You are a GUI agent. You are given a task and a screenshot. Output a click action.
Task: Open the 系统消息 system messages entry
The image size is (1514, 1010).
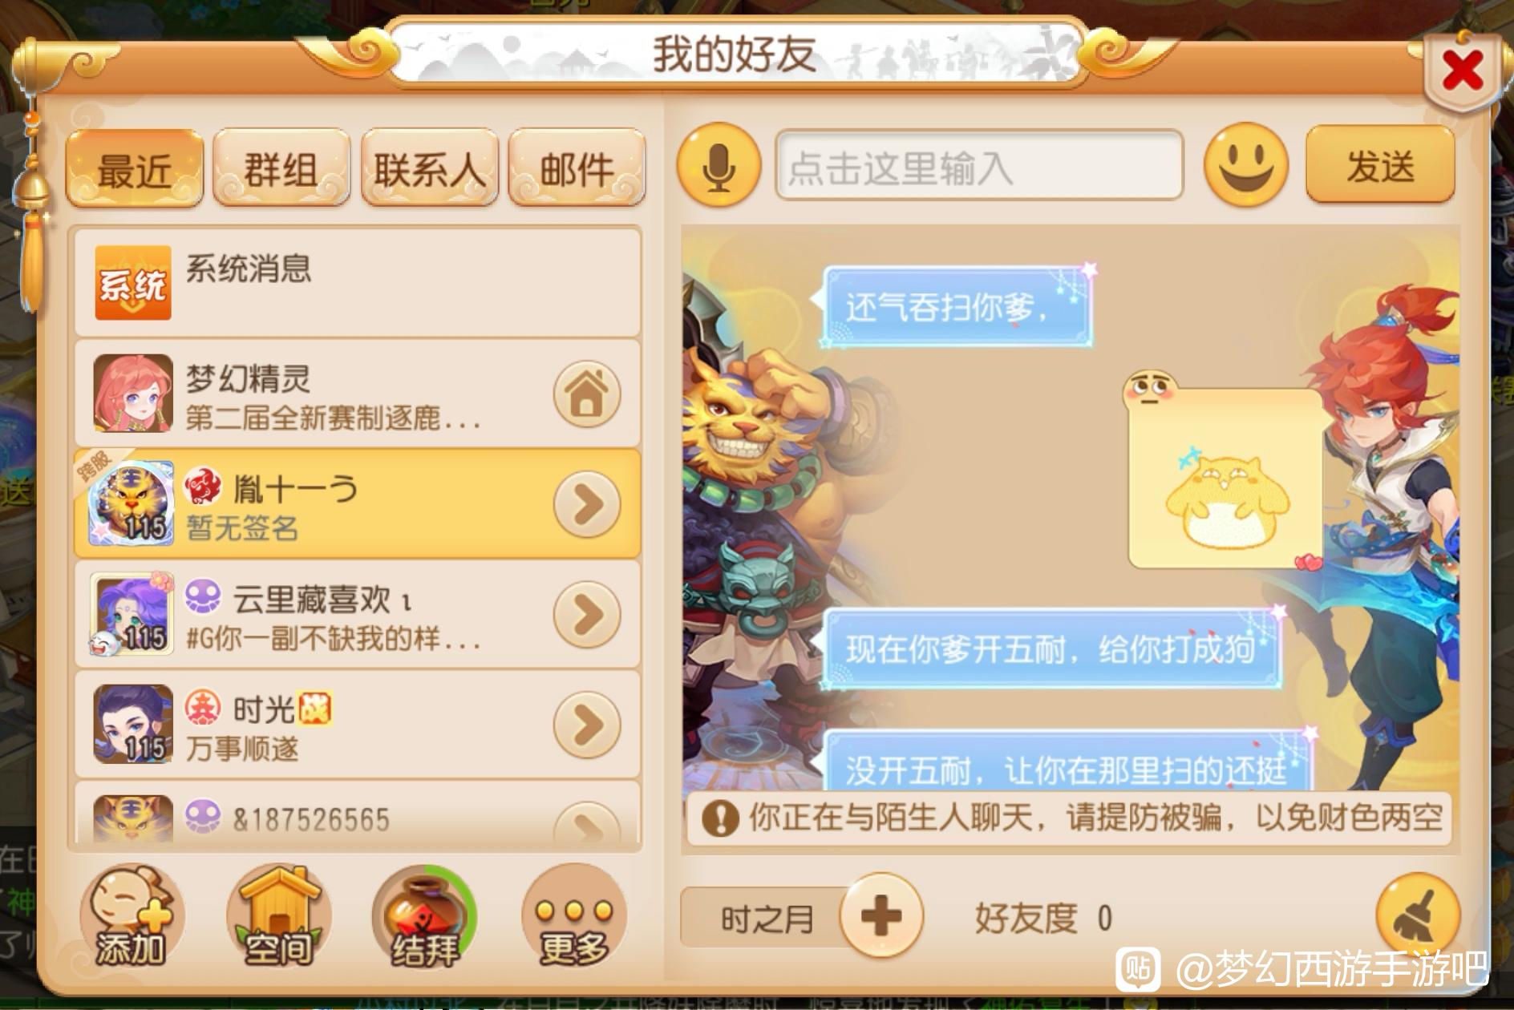coord(358,282)
